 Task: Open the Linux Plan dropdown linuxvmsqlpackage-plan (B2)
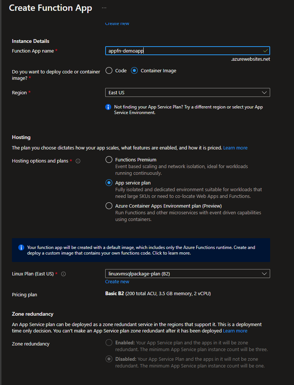click(188, 274)
